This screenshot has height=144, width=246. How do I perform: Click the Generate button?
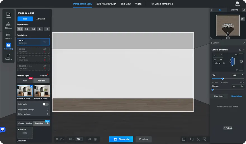[121, 139]
